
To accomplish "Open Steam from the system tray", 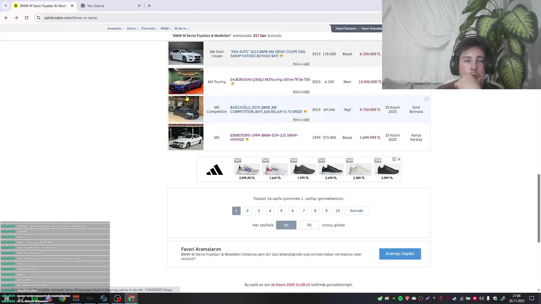I will coord(454,299).
